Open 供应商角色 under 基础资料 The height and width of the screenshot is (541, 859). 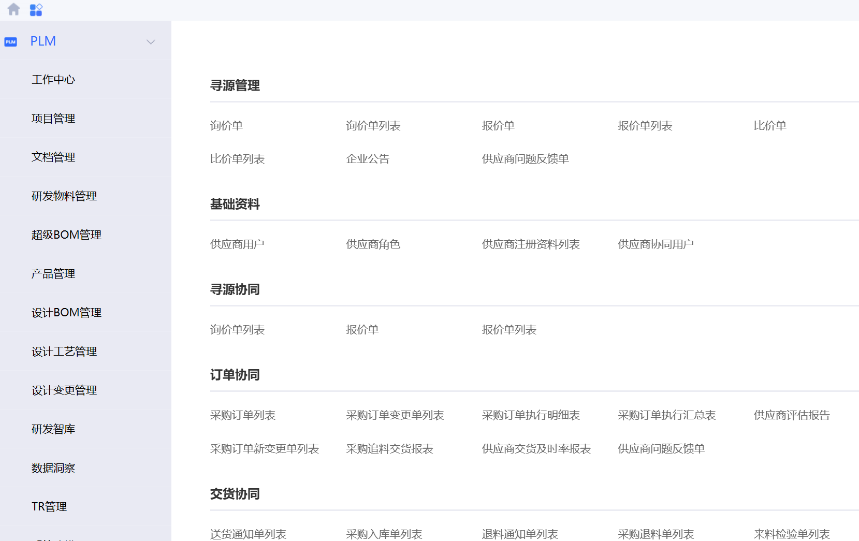coord(373,244)
